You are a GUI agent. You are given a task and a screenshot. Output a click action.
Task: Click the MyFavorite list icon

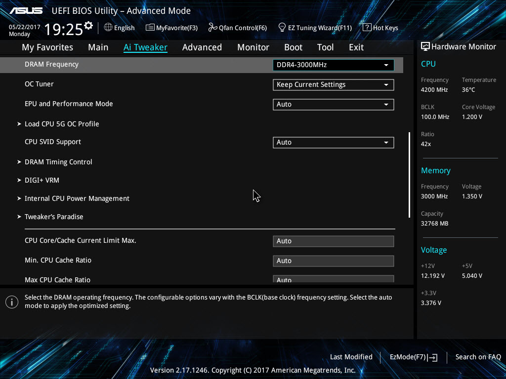tap(150, 28)
